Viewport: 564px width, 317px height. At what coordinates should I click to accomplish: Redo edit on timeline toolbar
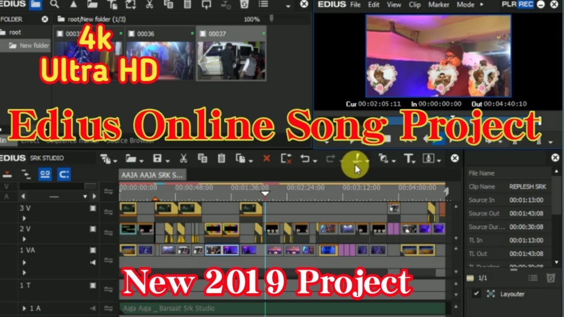coord(330,159)
